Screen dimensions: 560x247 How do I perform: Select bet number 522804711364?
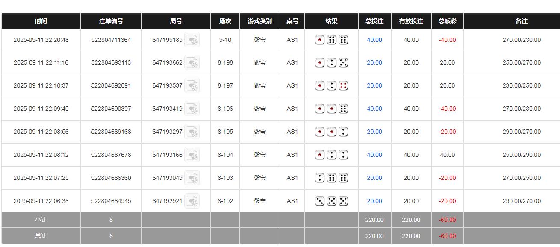pos(111,40)
